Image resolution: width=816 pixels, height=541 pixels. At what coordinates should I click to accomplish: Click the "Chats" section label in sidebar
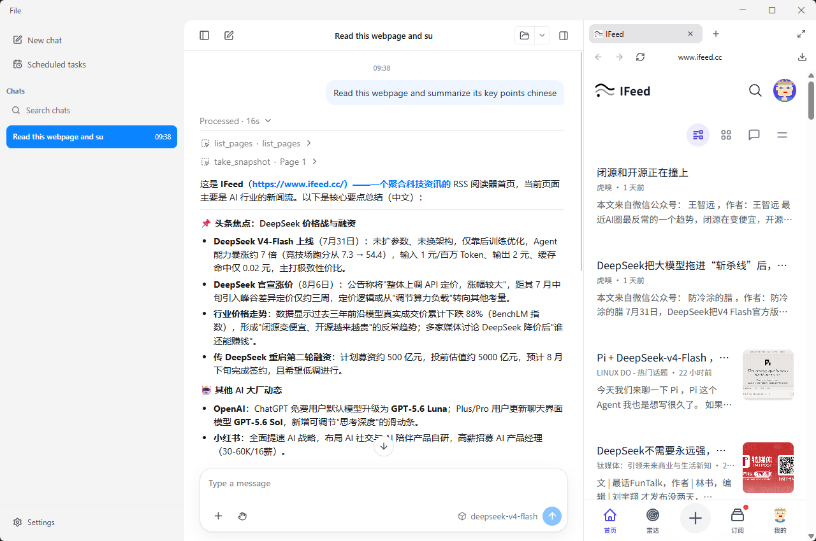pos(15,91)
